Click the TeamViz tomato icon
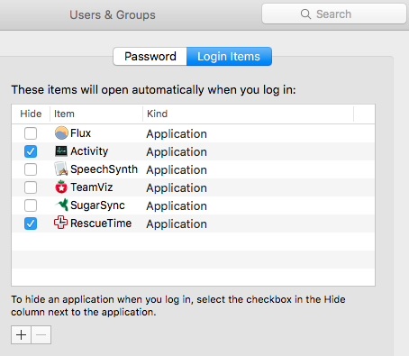Screen dimensions: 409x356 (x=61, y=187)
